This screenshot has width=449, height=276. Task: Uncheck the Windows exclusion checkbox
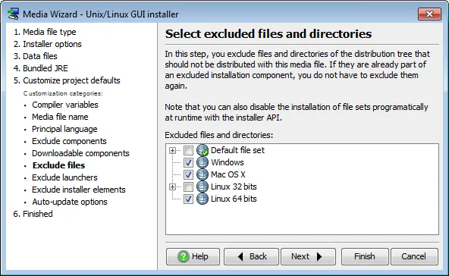[x=188, y=162]
